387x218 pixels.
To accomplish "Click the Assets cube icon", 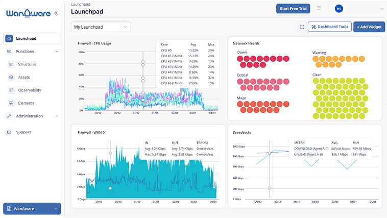I will (x=11, y=77).
